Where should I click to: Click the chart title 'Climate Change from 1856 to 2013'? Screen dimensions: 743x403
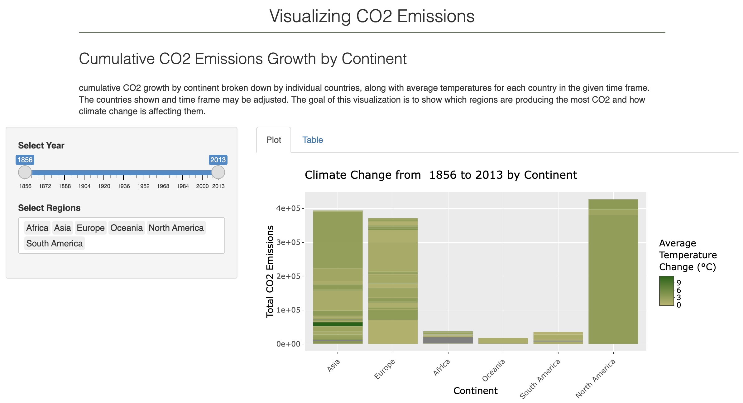point(441,175)
